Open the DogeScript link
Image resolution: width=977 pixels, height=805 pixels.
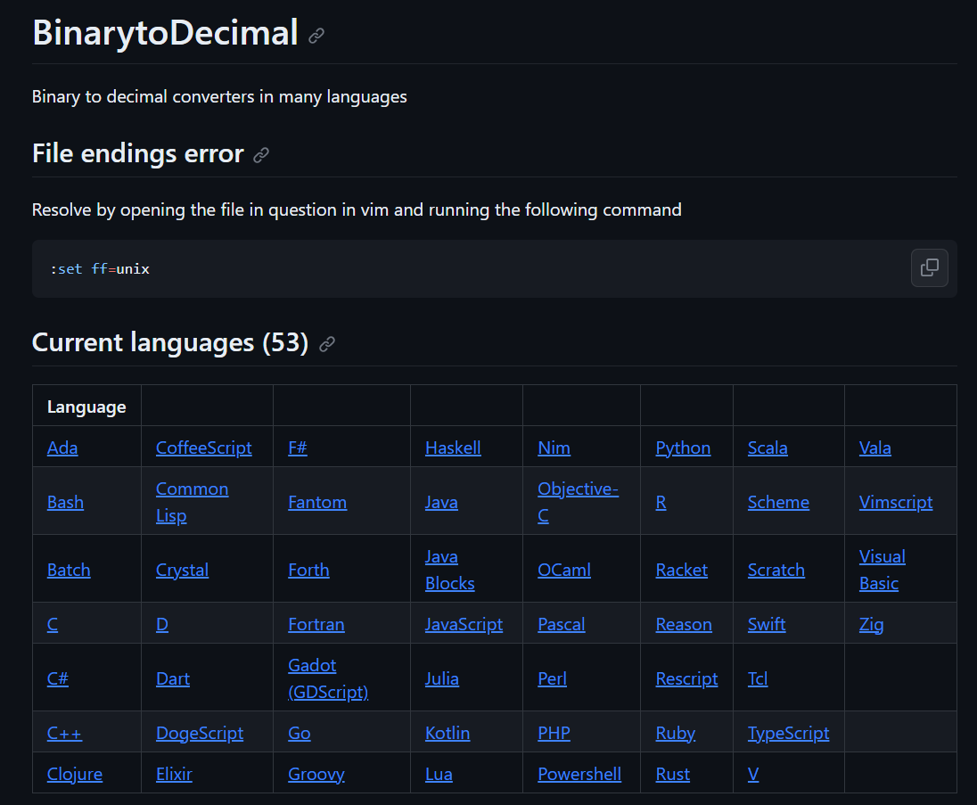pyautogui.click(x=200, y=734)
